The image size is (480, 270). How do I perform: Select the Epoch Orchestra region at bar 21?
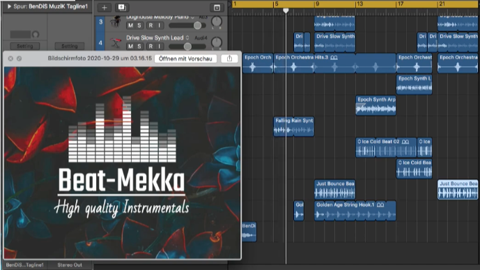458,63
